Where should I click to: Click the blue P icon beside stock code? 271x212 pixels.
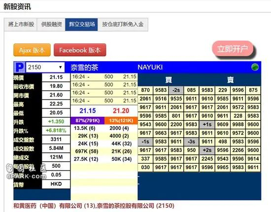point(20,67)
